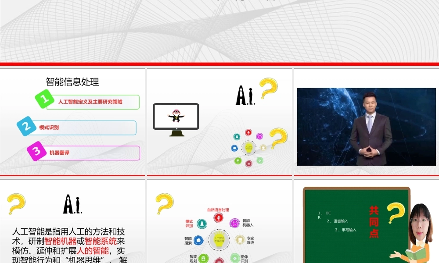Click the 自然语言处理 label
This screenshot has width=439, height=263.
(x=218, y=210)
